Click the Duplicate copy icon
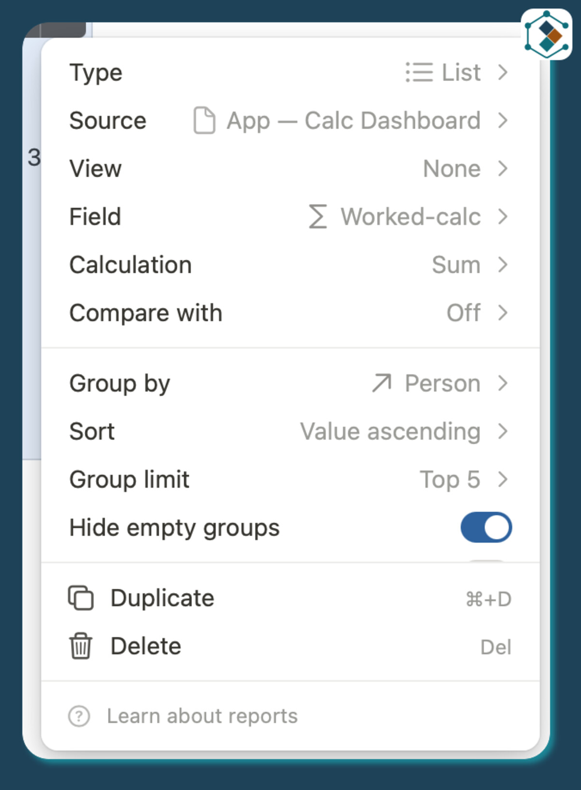This screenshot has height=790, width=581. (81, 598)
